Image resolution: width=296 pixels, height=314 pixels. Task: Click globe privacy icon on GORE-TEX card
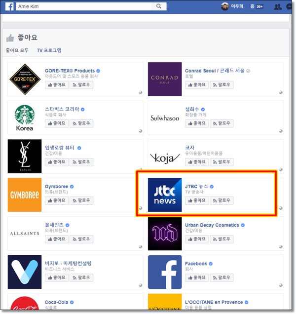tap(141, 92)
